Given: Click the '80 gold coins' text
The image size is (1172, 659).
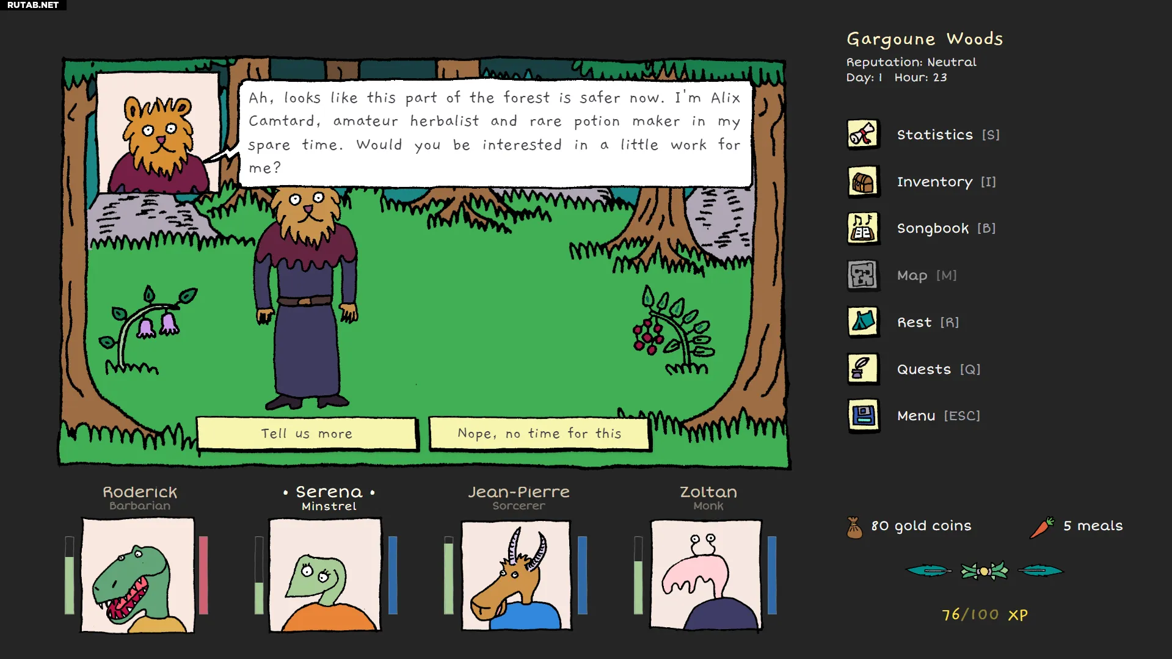Looking at the screenshot, I should (921, 526).
